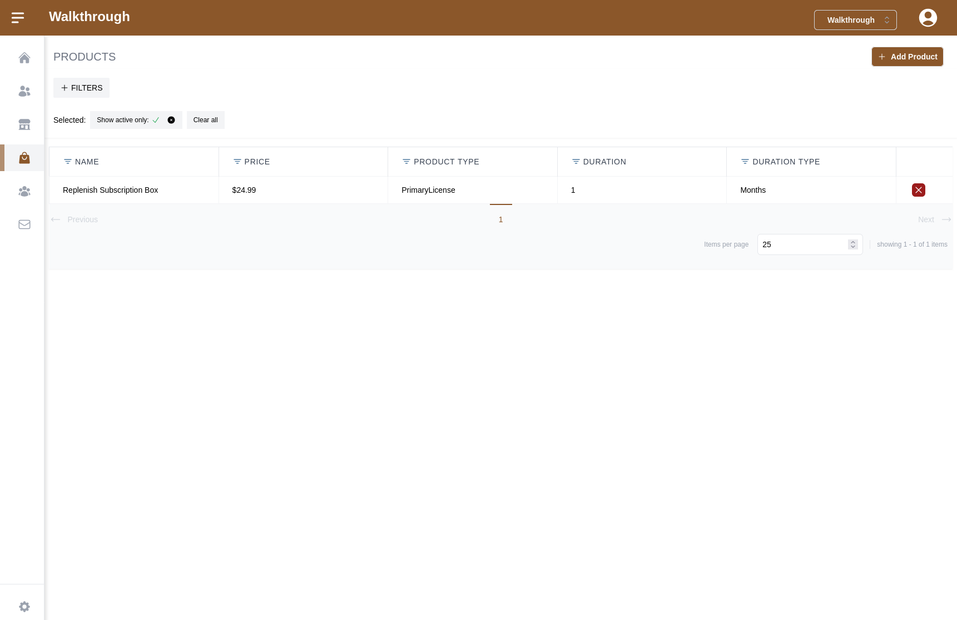This screenshot has width=957, height=620.
Task: Open the items per page selector
Action: (809, 244)
